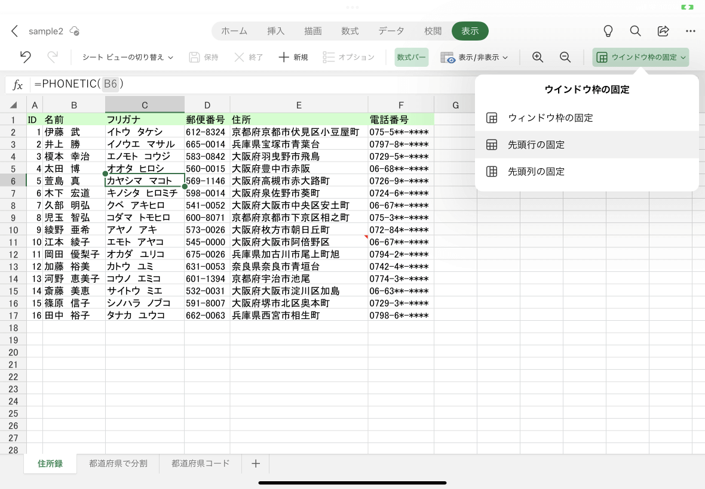Click the fx insert function icon
This screenshot has width=705, height=489.
[17, 84]
